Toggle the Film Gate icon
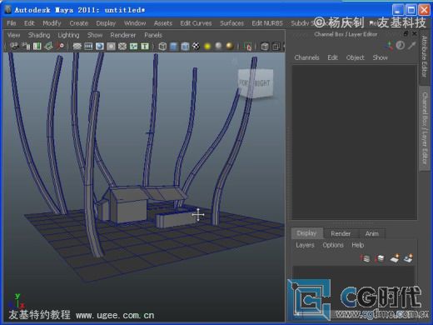The height and width of the screenshot is (325, 433). click(88, 46)
